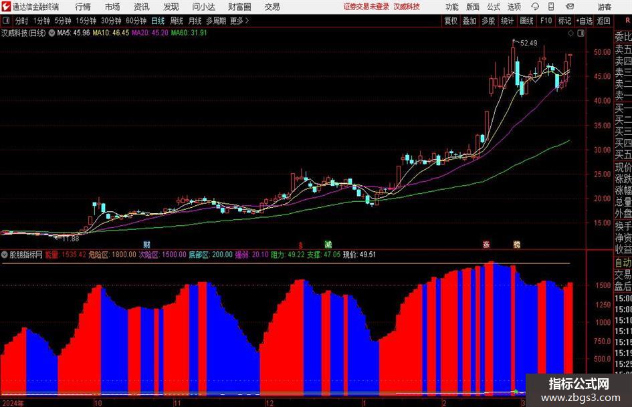Switch to the 60分钟 period tab
Viewport: 632px width, 407px height.
[136, 21]
